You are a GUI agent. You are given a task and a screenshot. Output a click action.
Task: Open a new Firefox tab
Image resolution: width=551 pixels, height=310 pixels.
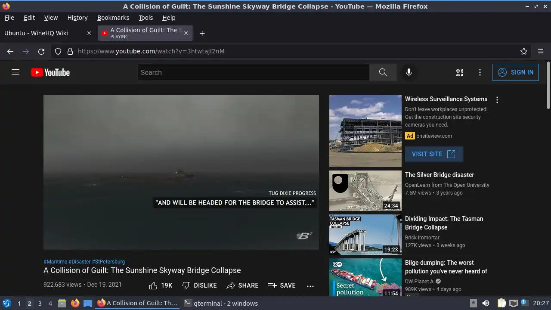(202, 33)
